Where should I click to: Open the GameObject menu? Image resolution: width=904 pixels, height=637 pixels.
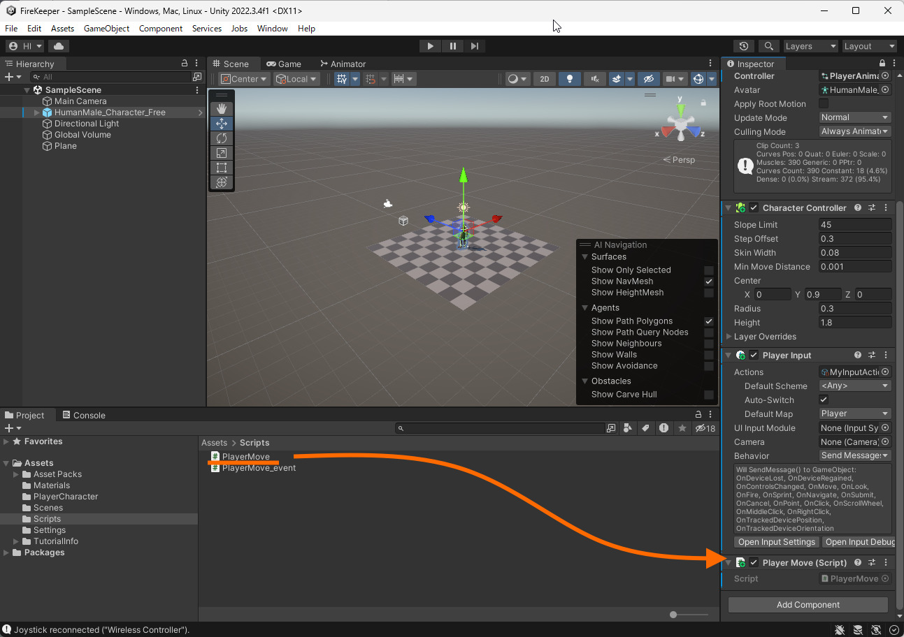tap(106, 29)
